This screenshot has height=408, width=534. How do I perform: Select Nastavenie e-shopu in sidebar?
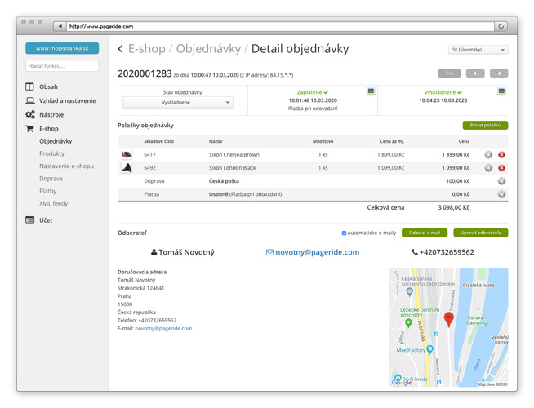coord(66,166)
